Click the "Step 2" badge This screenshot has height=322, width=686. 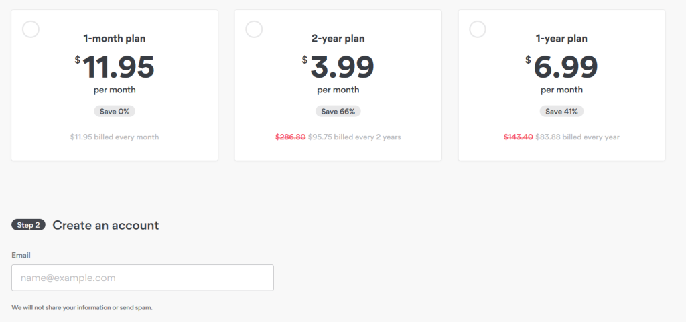click(x=28, y=225)
